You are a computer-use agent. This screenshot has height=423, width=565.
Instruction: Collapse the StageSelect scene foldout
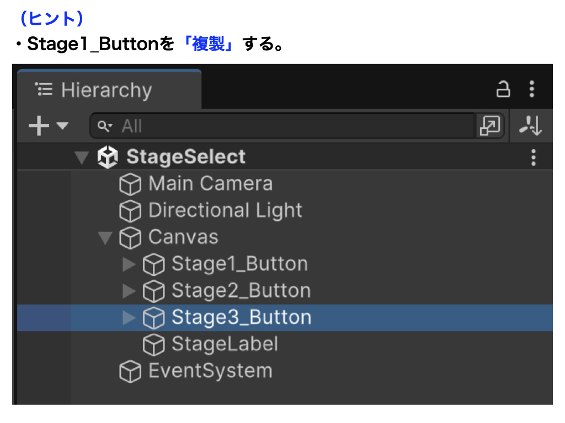[82, 158]
